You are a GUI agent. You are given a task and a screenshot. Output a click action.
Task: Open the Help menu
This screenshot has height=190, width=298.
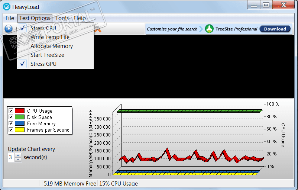tap(80, 18)
